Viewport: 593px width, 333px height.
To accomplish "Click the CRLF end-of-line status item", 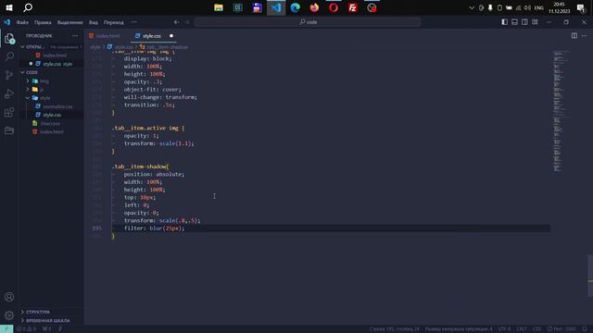I will [522, 329].
